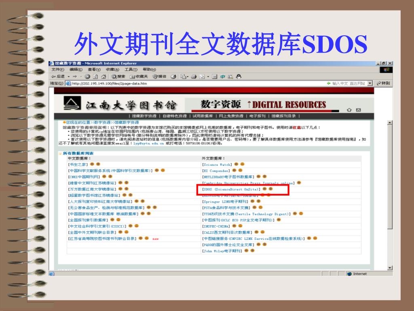Open the forward button history dropdown arrow
This screenshot has width=414, height=311.
[x=81, y=77]
